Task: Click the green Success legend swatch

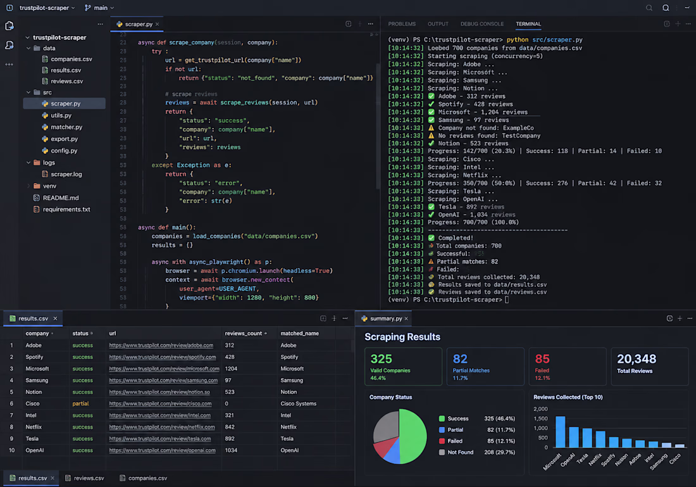Action: (x=442, y=419)
